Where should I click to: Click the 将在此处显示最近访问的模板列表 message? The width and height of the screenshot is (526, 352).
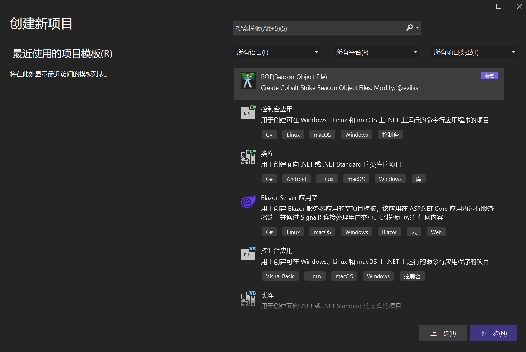tap(59, 74)
